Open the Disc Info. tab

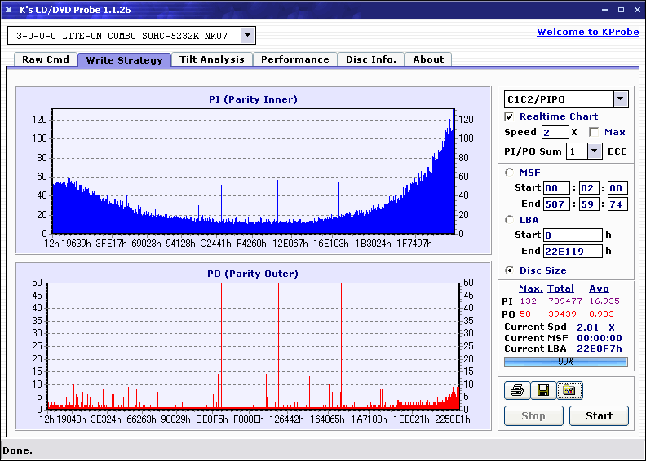point(371,59)
